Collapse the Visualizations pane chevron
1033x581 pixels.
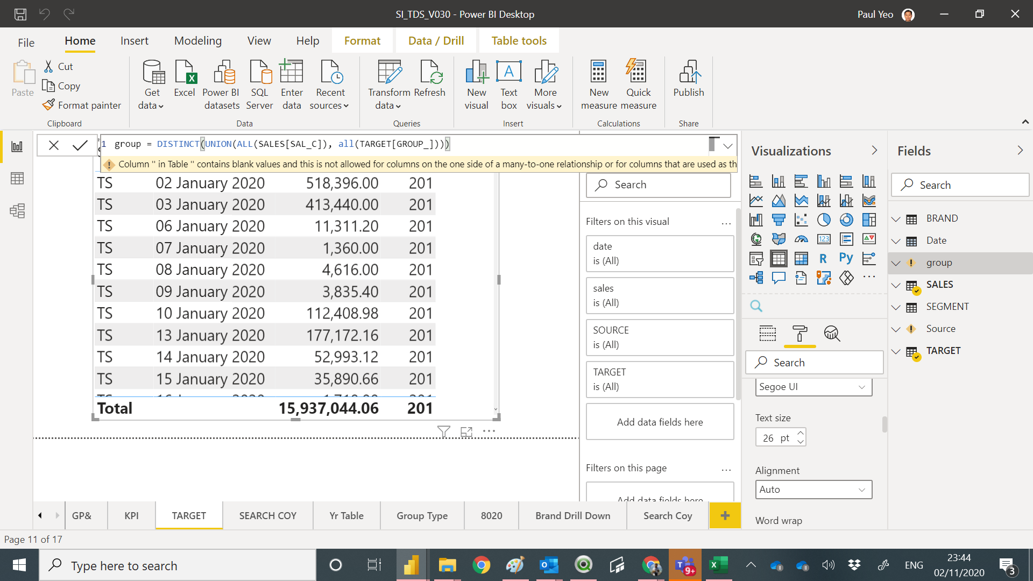coord(874,151)
